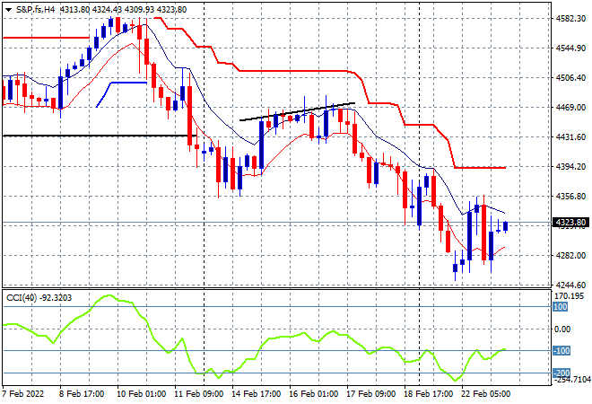This screenshot has width=592, height=404.
Task: Click the CCI 100 level marker
Action: point(561,307)
